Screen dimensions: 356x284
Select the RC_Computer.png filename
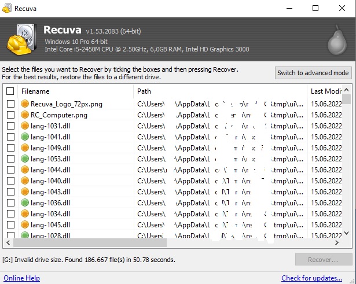(59, 115)
